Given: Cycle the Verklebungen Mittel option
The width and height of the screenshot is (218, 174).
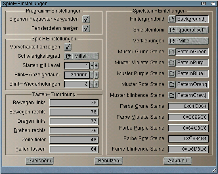Looking at the screenshot, I should click(x=188, y=41).
